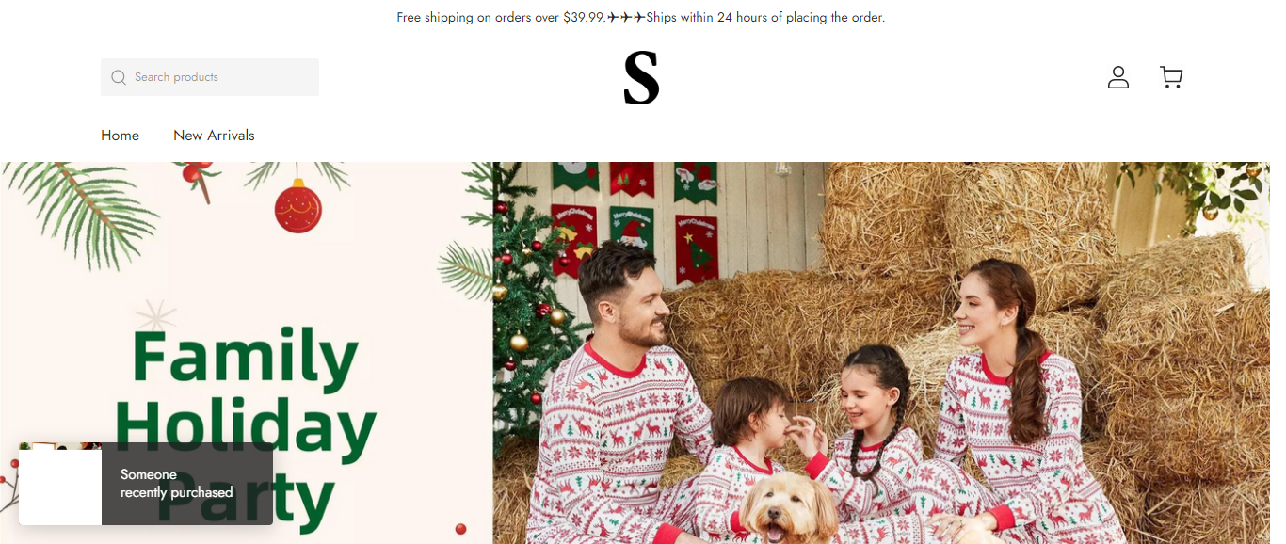Click the Christmas flag banners on wall

(635, 218)
